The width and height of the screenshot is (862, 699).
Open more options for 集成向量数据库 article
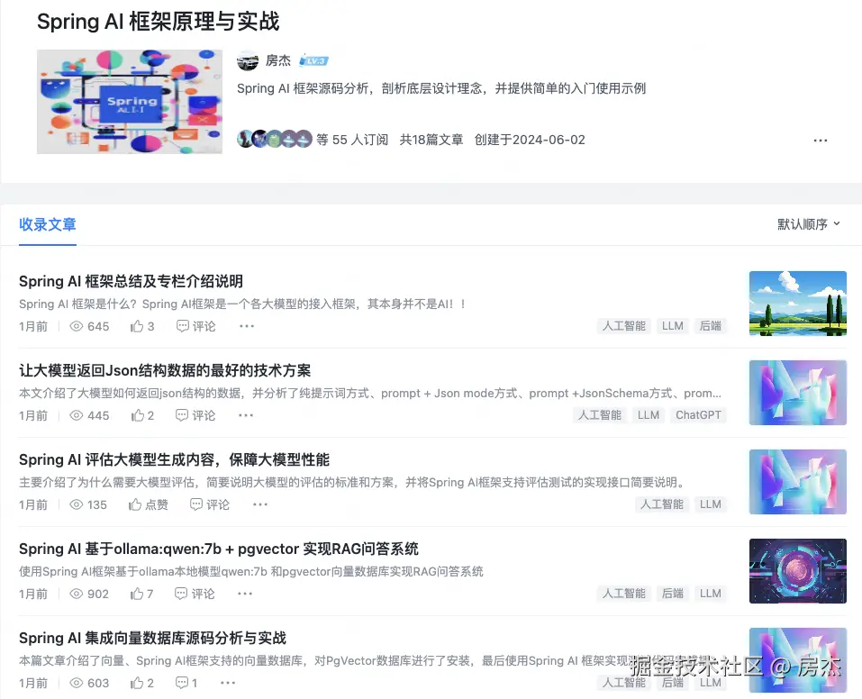click(x=228, y=683)
